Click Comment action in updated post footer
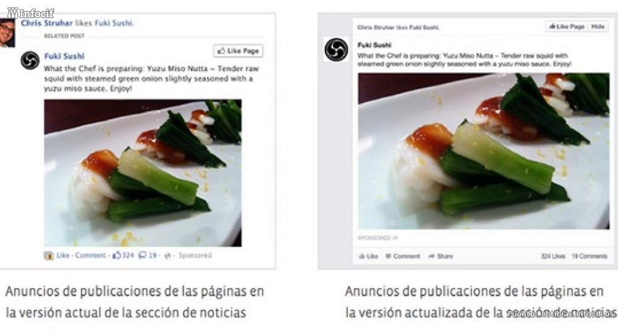 [x=403, y=256]
